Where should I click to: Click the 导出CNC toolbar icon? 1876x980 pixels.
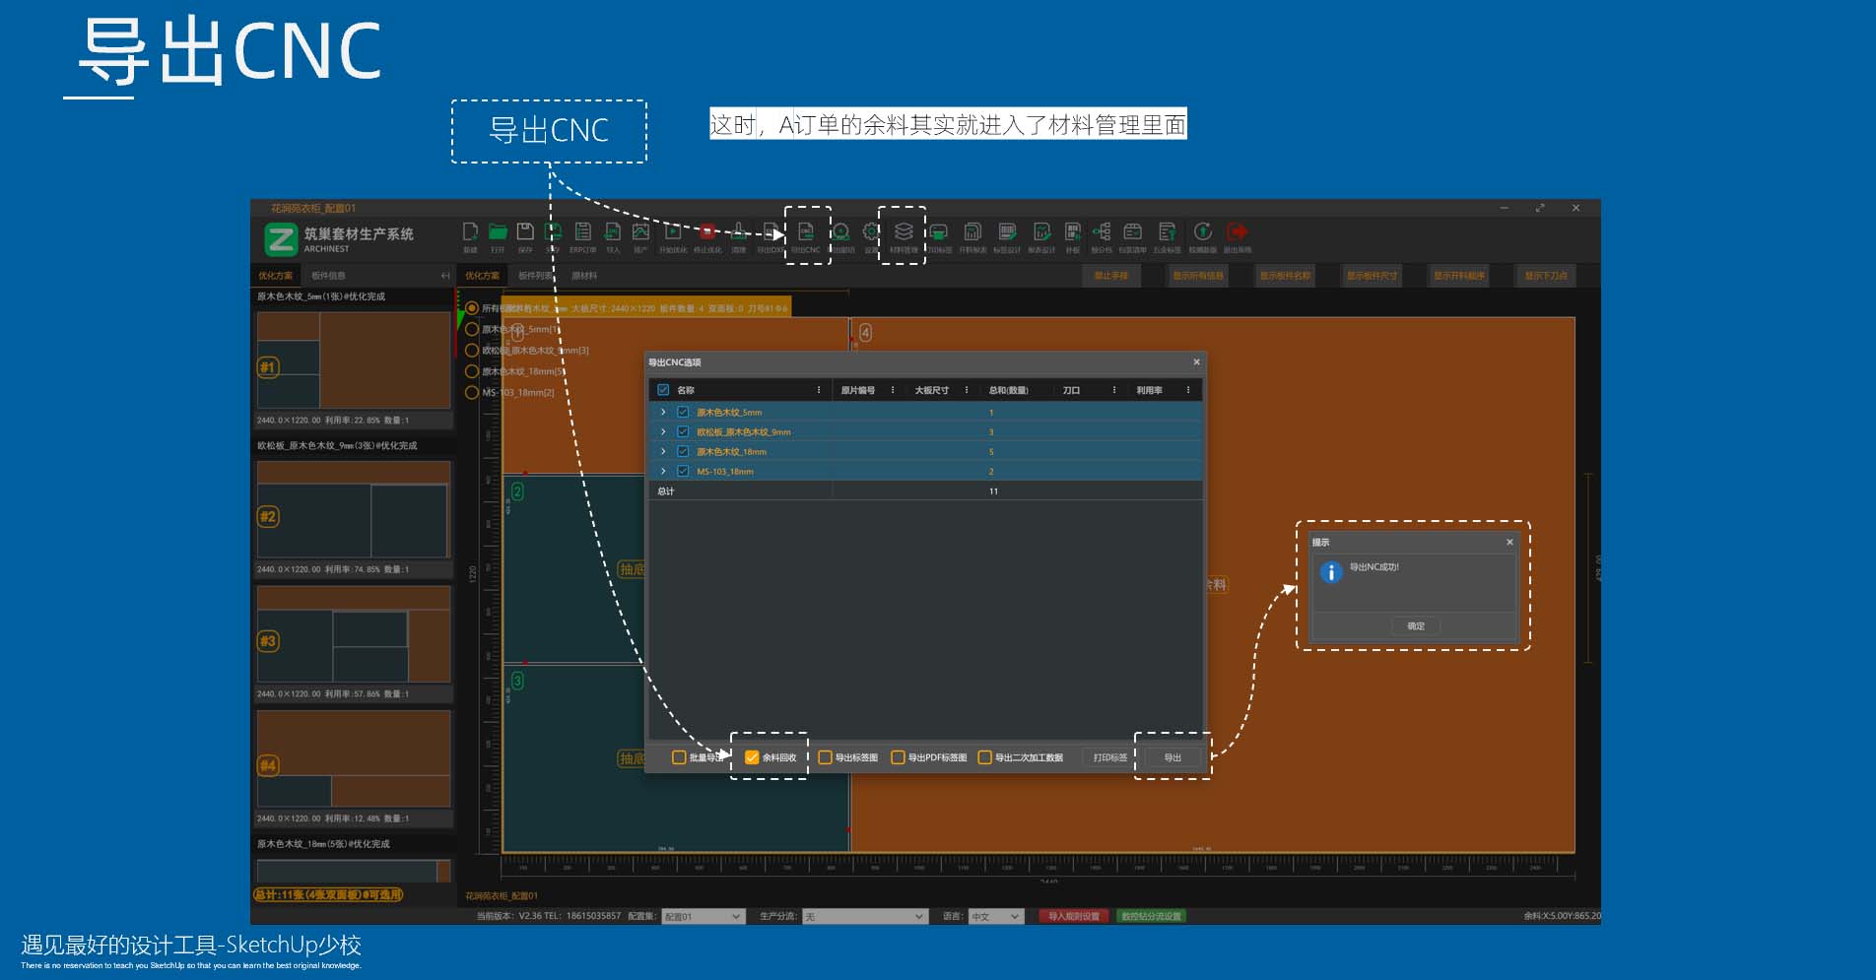tap(805, 233)
